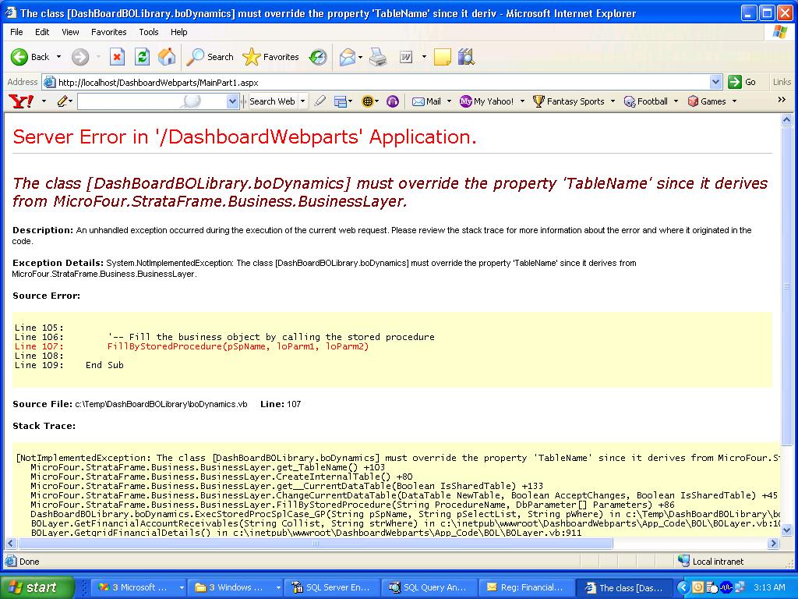Click the Print icon
Screen dimensions: 798x599
click(378, 57)
